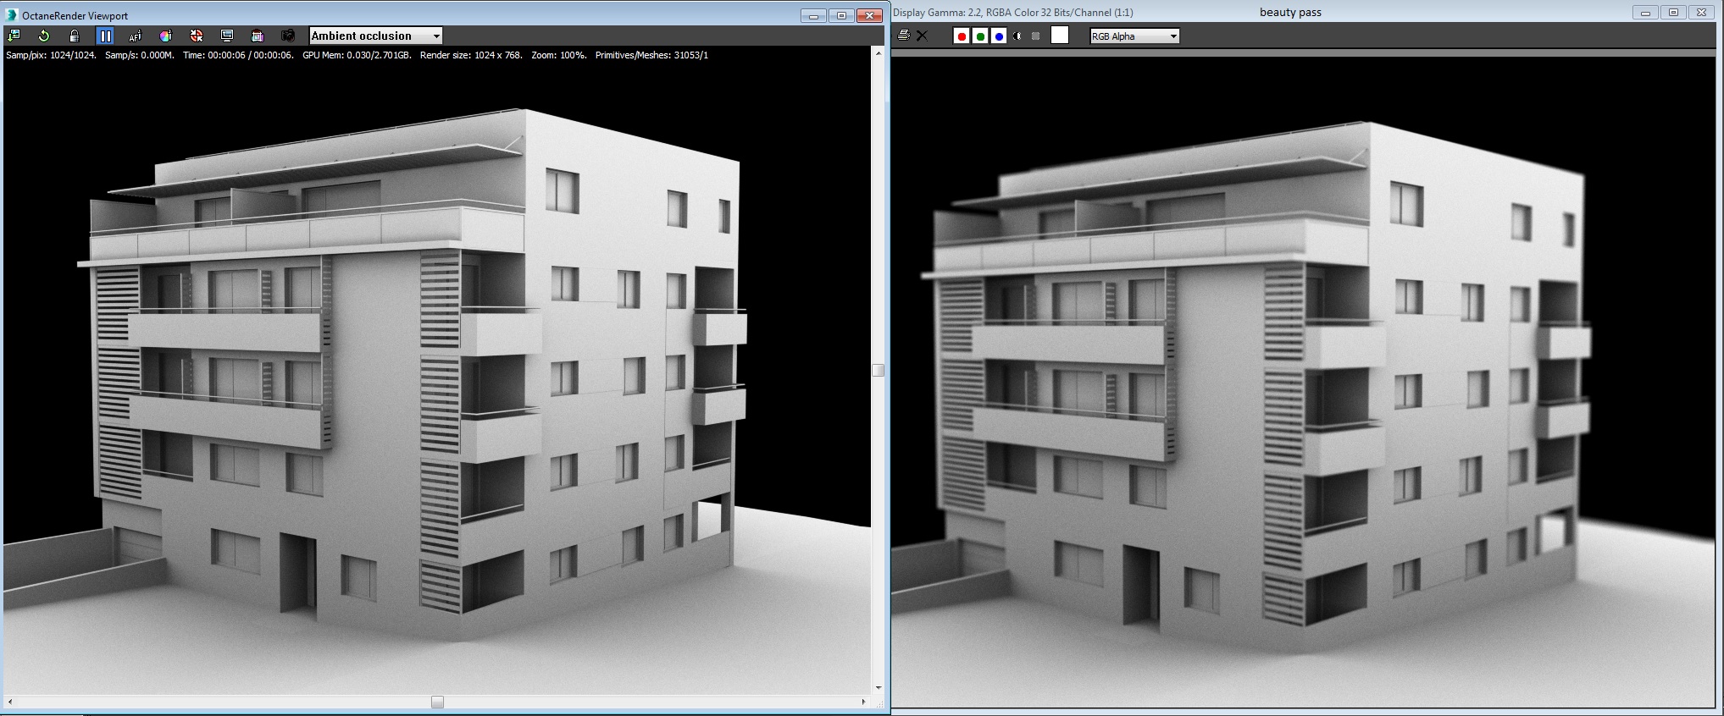The width and height of the screenshot is (1724, 716).
Task: Click the monitor viewport resolution icon
Action: (x=227, y=36)
